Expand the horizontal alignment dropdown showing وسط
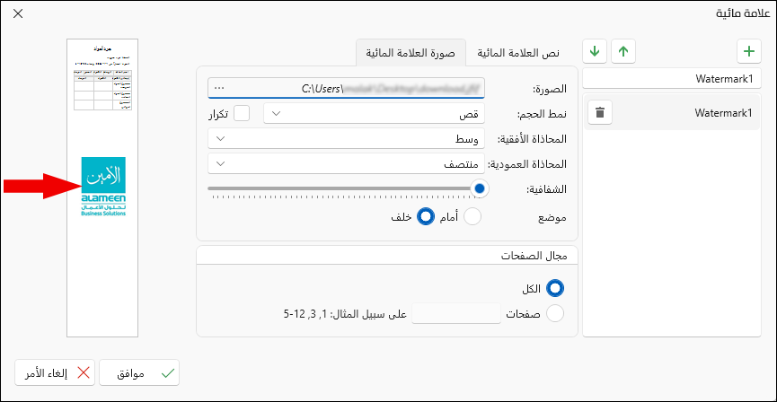 click(x=347, y=138)
